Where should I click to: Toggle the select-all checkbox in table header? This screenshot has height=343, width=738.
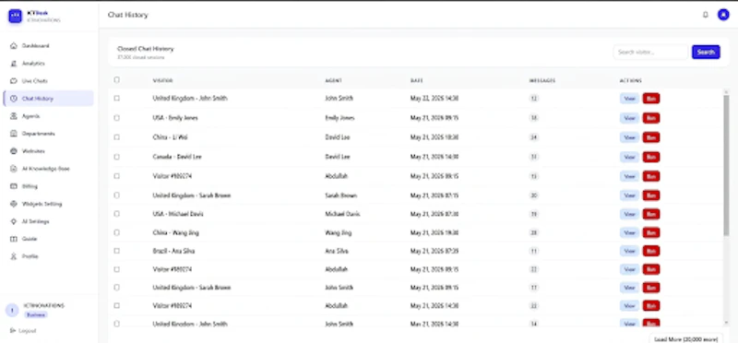(117, 80)
